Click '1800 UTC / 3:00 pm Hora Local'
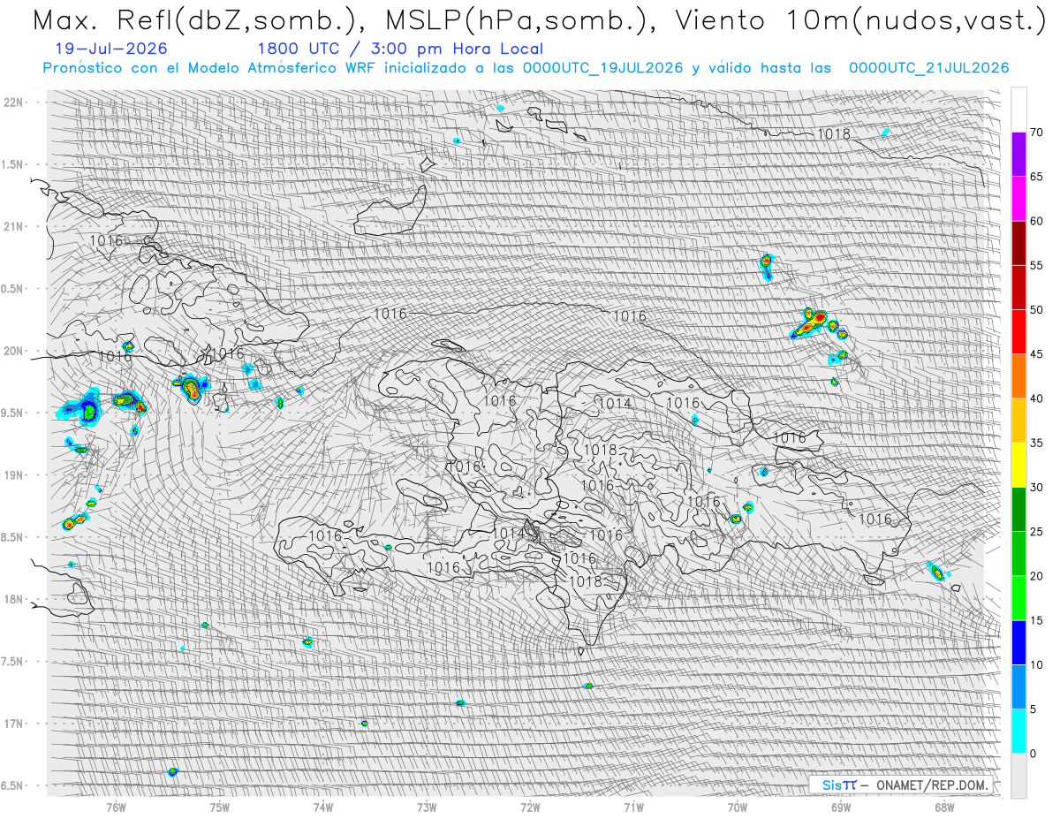The image size is (1060, 819). [x=400, y=49]
